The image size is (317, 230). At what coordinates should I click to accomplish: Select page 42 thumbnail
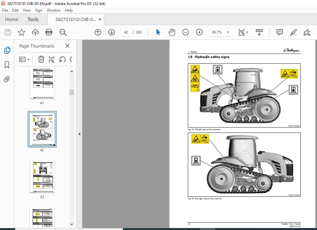[42, 129]
